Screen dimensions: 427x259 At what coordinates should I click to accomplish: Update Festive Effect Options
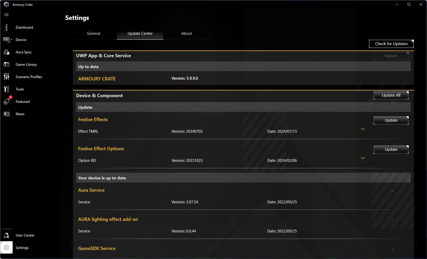391,149
